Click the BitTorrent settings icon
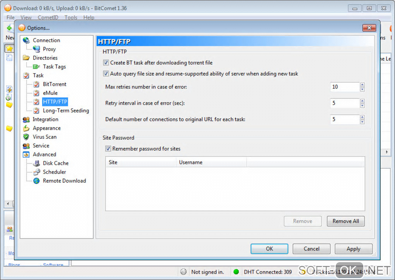This screenshot has width=395, height=280. (36, 84)
